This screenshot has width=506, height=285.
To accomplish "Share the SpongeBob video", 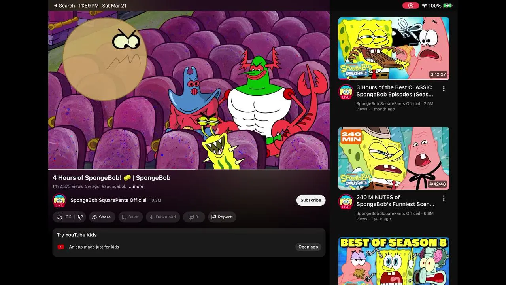I will 102,217.
